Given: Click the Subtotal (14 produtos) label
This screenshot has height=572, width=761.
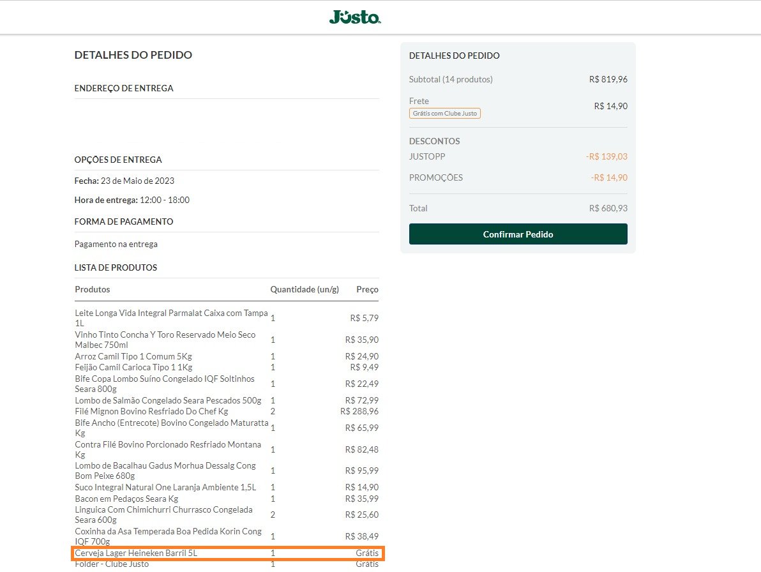Looking at the screenshot, I should pyautogui.click(x=451, y=79).
